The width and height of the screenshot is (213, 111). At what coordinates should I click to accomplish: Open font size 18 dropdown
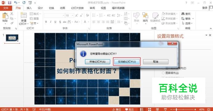73,16
